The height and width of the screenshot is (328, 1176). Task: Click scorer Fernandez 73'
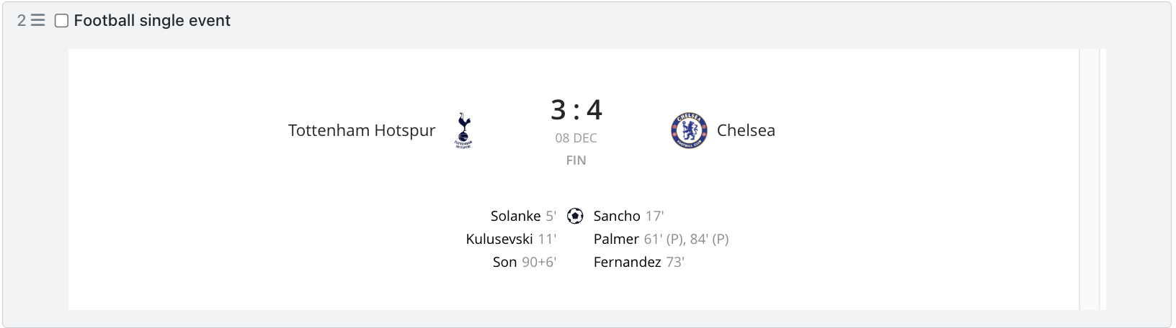[638, 262]
